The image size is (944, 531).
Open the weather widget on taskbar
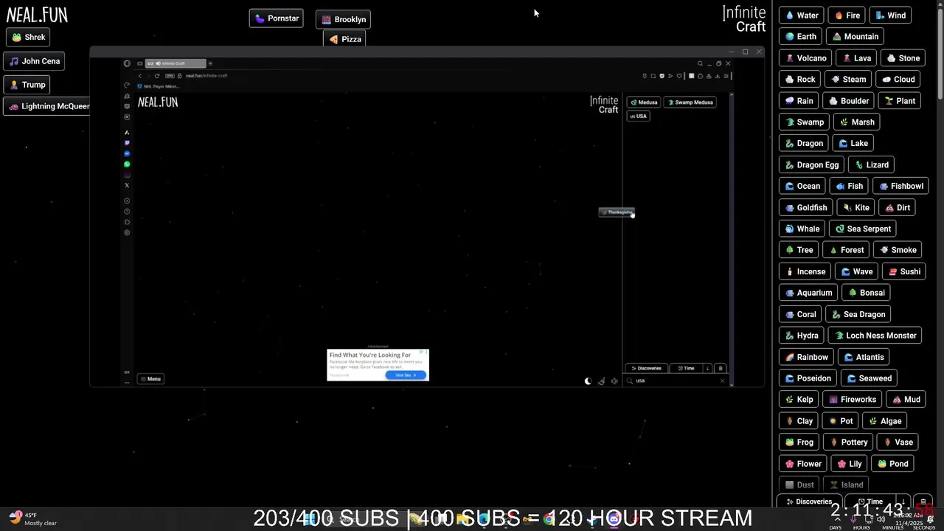pos(33,519)
